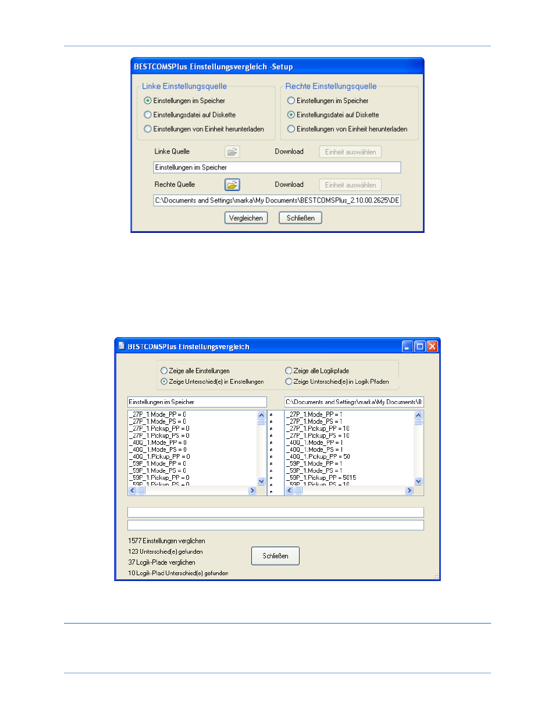Select right Einstellungsdatei auf Diskette option
The image size is (555, 719).
333,115
